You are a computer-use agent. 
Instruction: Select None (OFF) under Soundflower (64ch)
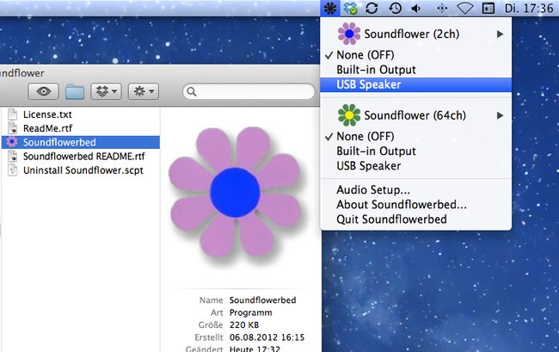[415, 136]
